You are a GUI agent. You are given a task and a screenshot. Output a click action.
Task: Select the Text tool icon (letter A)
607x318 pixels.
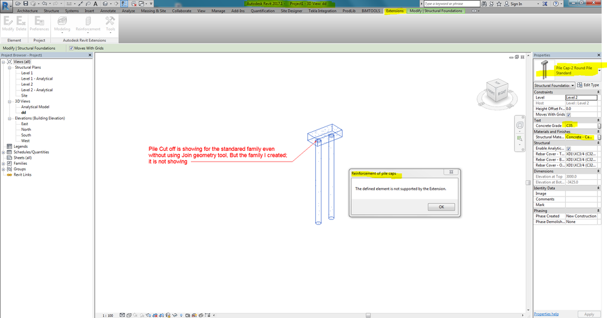tap(95, 4)
